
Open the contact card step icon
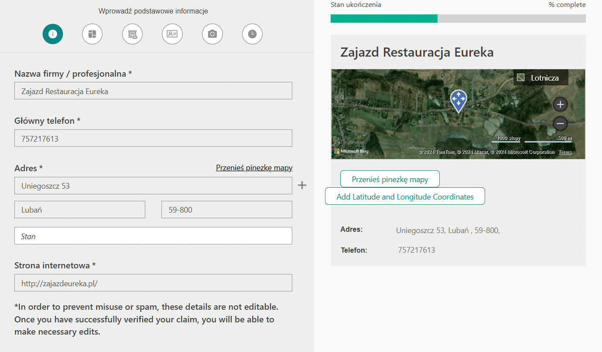[x=172, y=34]
